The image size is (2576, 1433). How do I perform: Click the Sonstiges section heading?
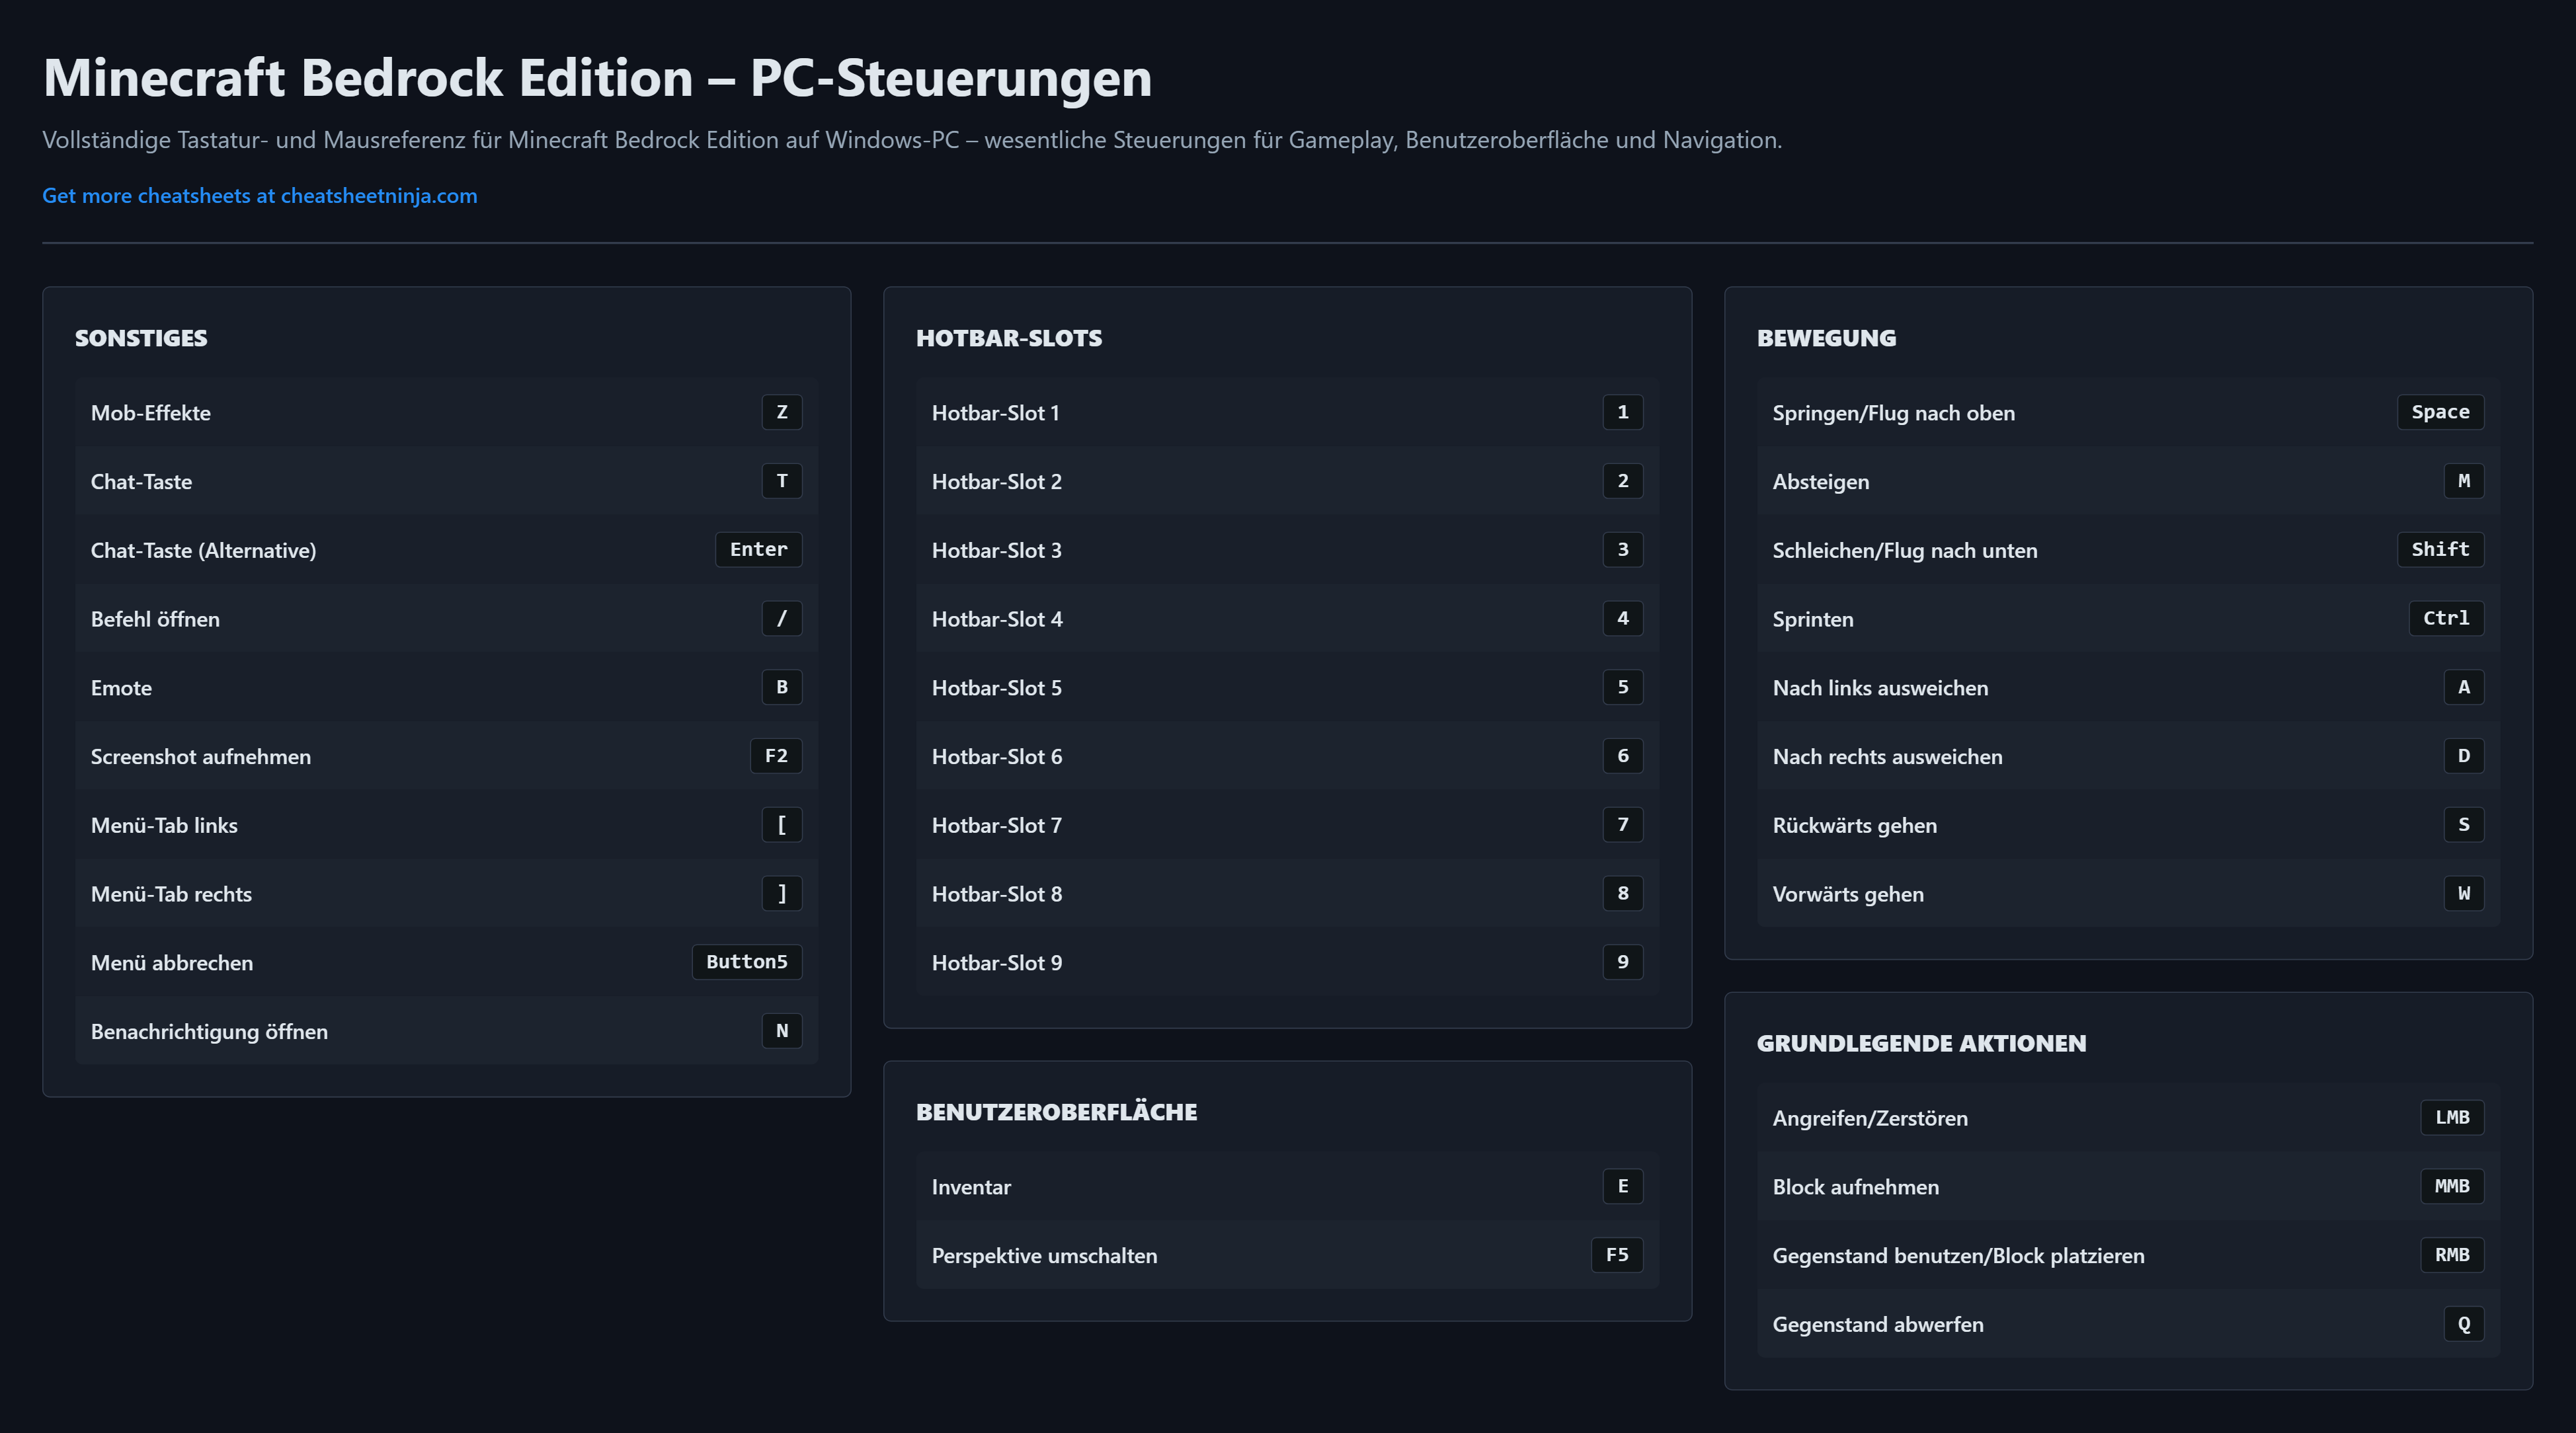coord(141,338)
